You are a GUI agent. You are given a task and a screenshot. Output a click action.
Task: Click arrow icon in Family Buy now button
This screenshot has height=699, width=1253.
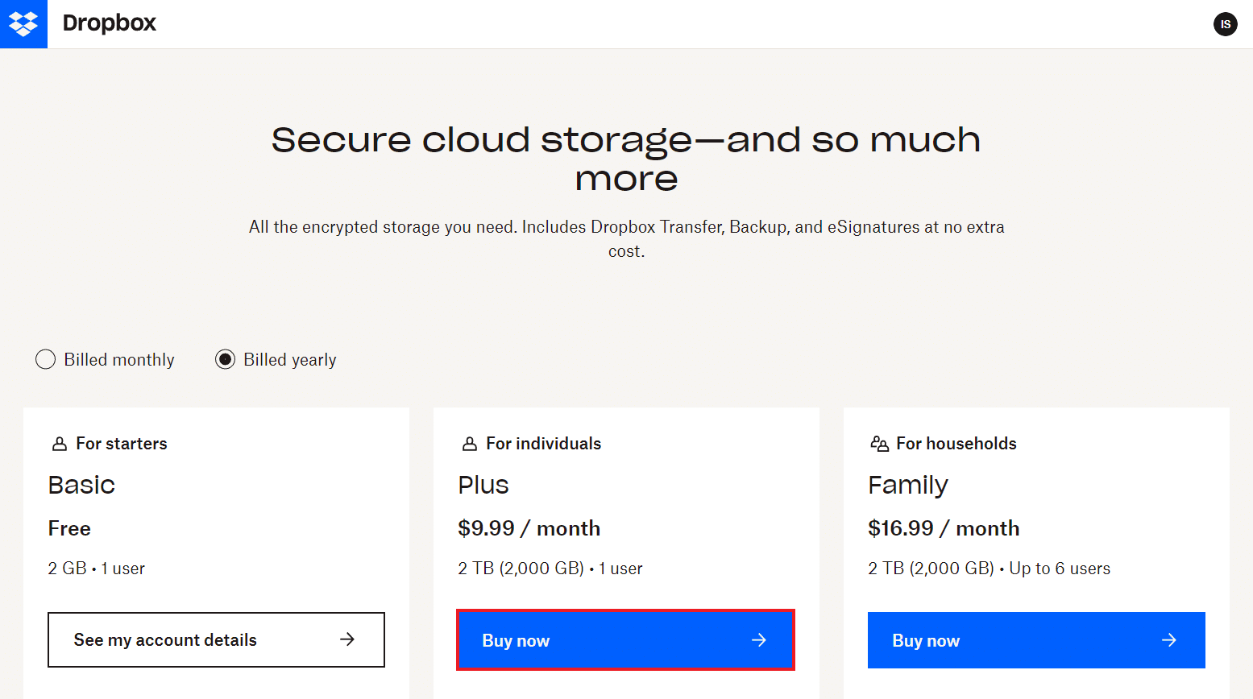(x=1169, y=640)
